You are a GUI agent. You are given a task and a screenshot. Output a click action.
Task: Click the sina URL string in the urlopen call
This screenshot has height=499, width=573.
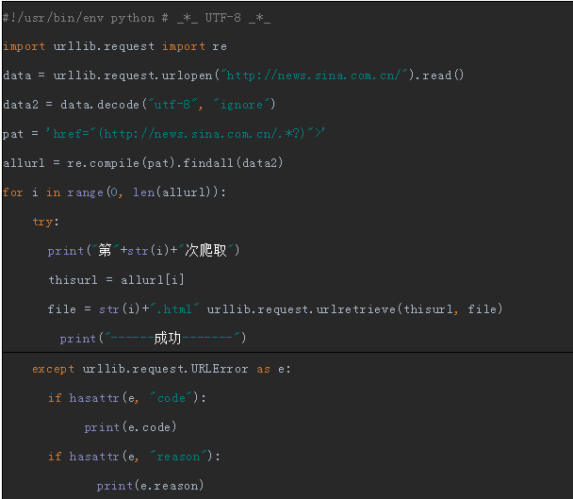click(315, 75)
